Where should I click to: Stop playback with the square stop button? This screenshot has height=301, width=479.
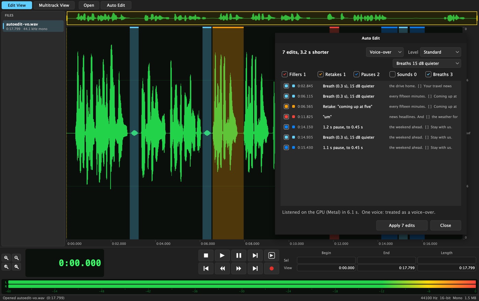(206, 256)
